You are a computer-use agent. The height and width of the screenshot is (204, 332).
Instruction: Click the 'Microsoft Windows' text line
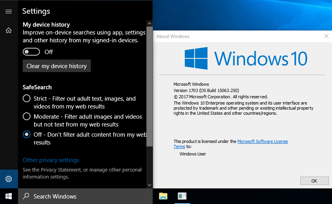191,84
